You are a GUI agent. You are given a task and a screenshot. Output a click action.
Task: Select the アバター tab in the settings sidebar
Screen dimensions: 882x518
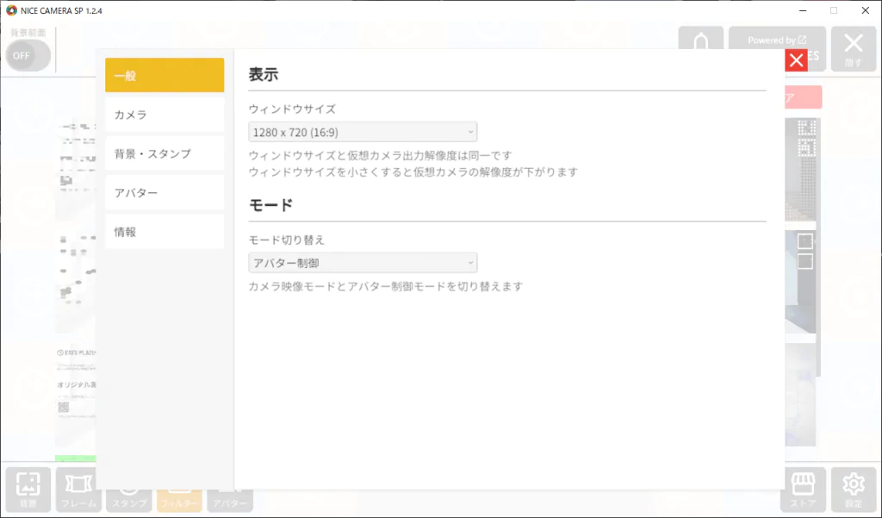point(165,192)
